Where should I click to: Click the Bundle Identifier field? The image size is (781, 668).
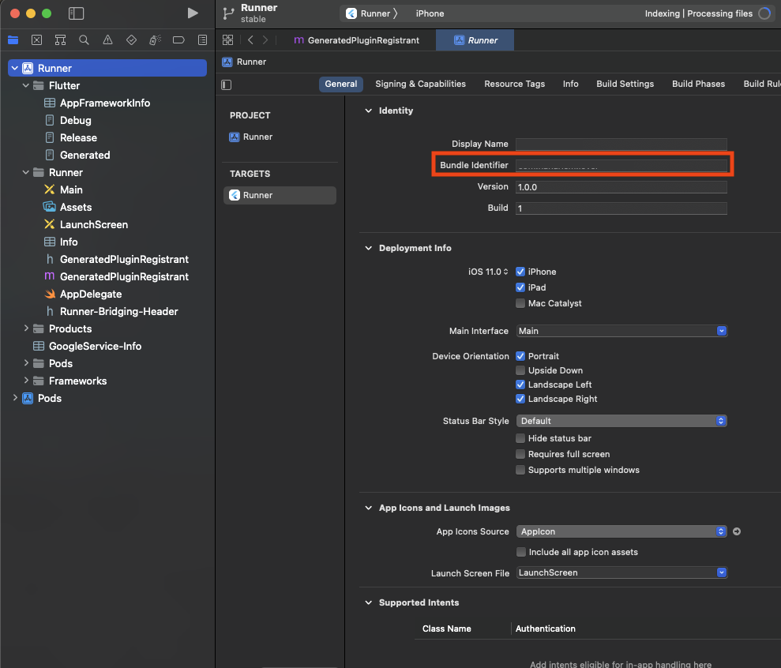[621, 165]
